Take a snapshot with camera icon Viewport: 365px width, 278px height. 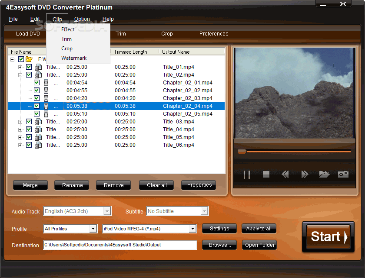click(343, 174)
